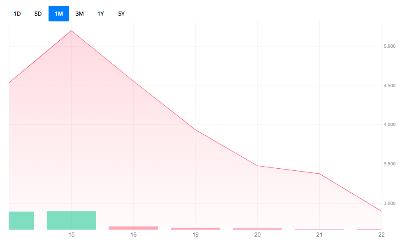This screenshot has width=409, height=244.
Task: Click the line point above date 20
Action: [x=257, y=166]
